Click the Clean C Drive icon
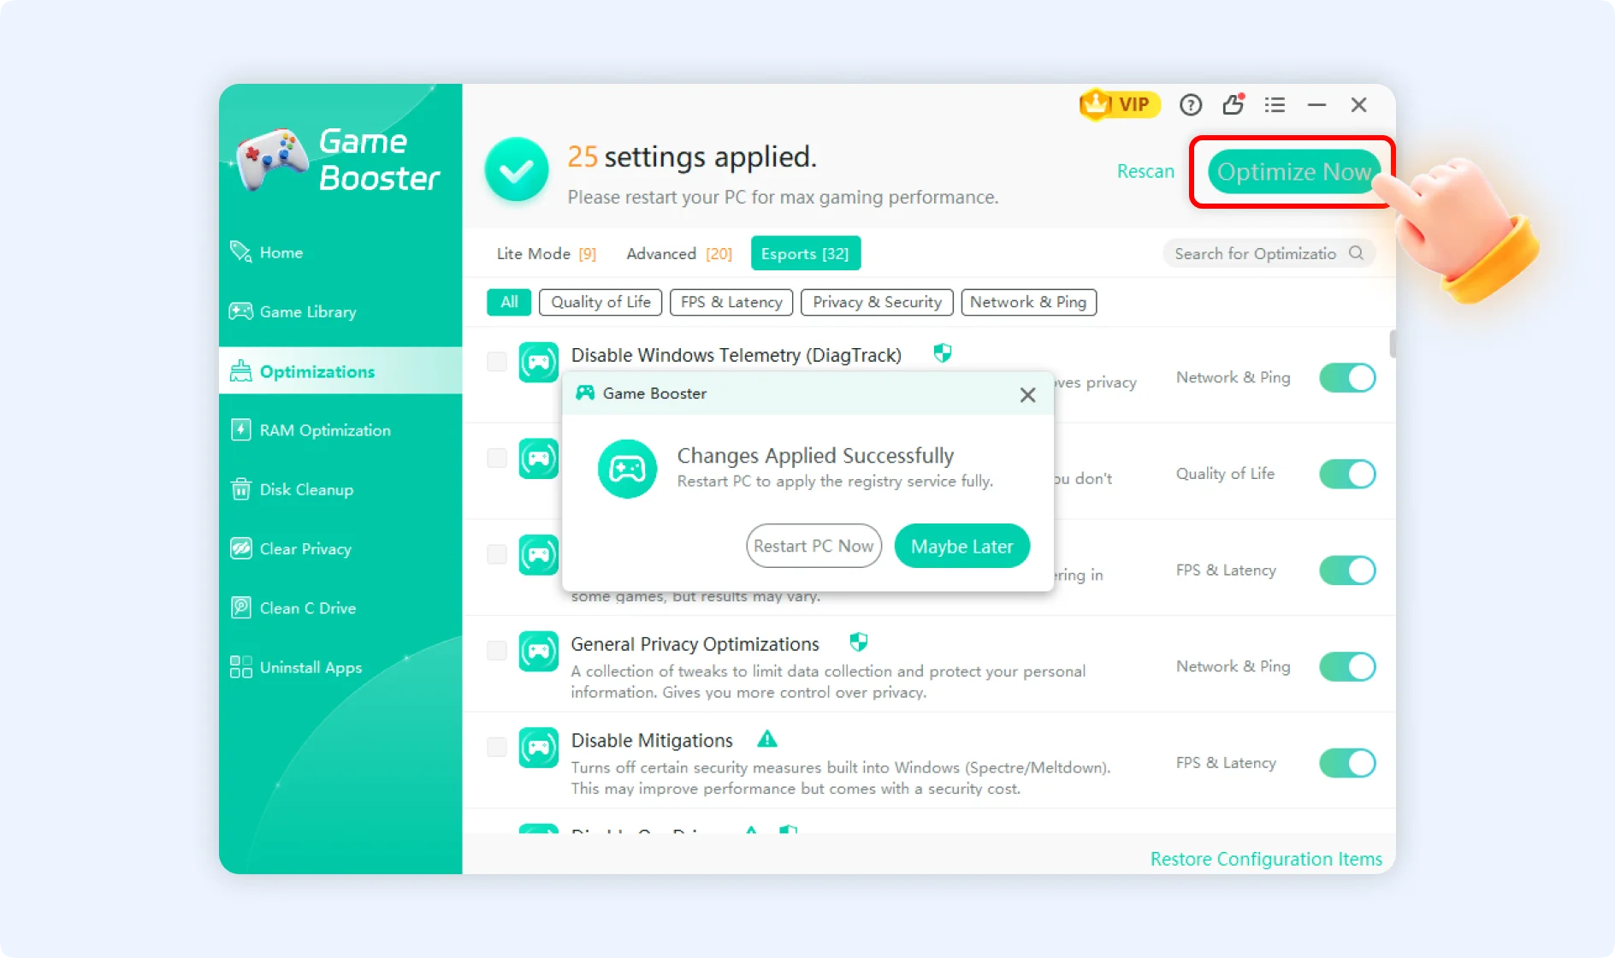The width and height of the screenshot is (1615, 958). tap(240, 607)
